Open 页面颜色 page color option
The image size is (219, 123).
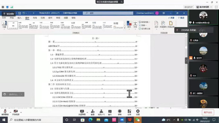tap(163, 25)
